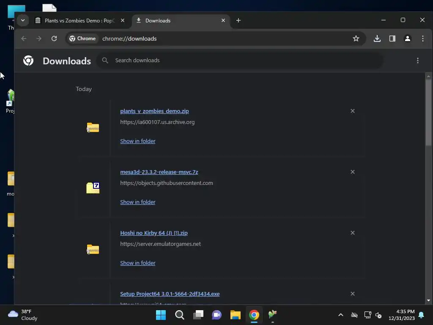The height and width of the screenshot is (325, 433).
Task: Click the Chrome logo beside Downloads heading
Action: 28,61
